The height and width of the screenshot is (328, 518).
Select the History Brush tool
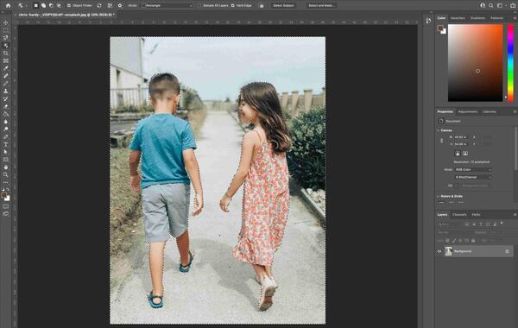pyautogui.click(x=6, y=98)
